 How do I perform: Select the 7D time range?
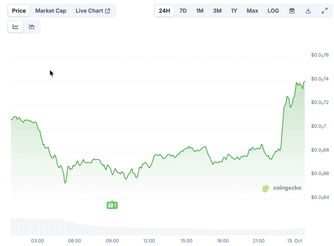point(183,11)
